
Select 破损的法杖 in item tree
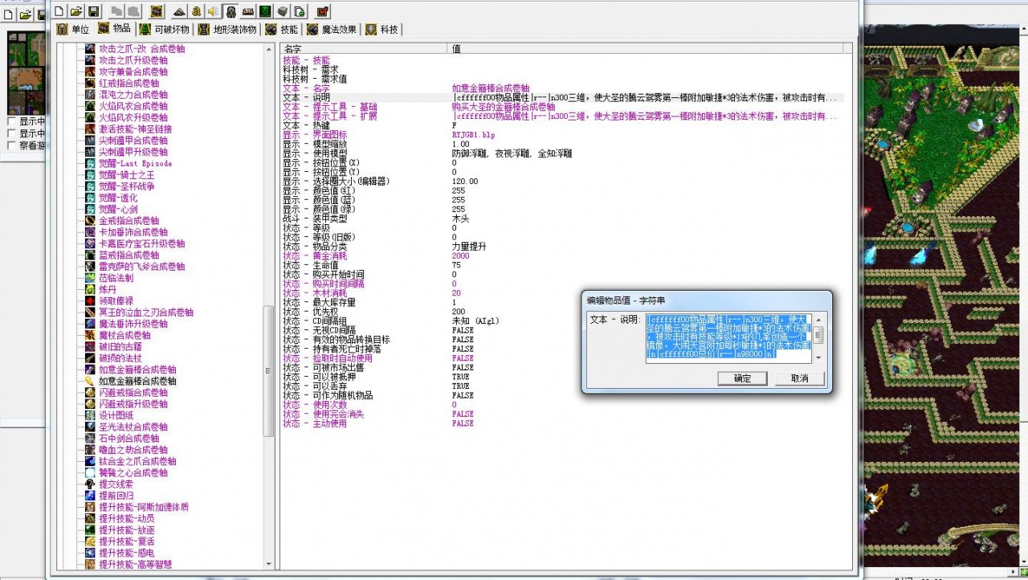point(120,358)
